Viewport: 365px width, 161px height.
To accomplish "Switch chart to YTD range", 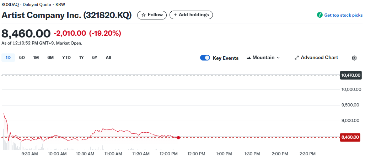I will [66, 58].
